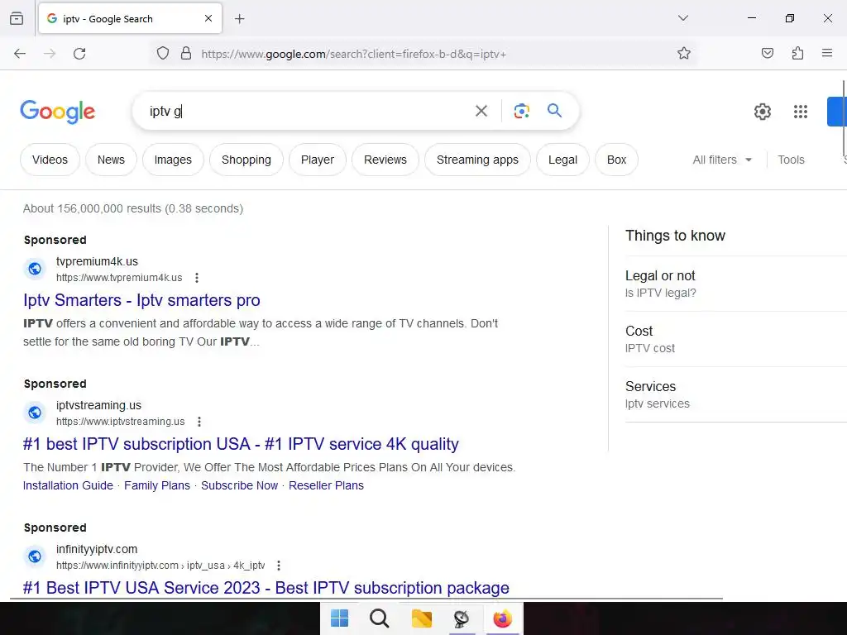
Task: Open Windows taskbar search
Action: pyautogui.click(x=379, y=618)
